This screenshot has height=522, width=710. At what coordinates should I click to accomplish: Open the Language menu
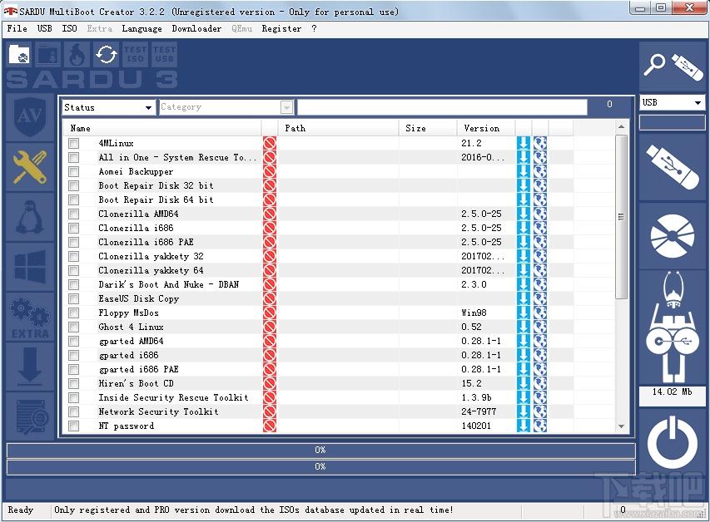click(142, 28)
